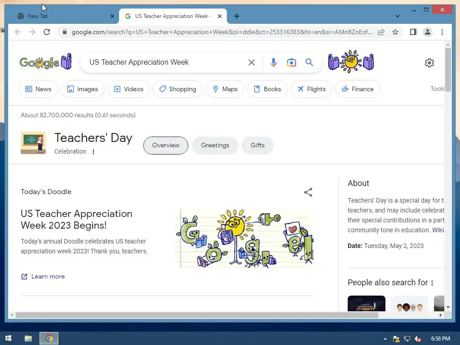Viewport: 460px width, 345px height.
Task: Open File Explorer from taskbar
Action: coord(28,338)
